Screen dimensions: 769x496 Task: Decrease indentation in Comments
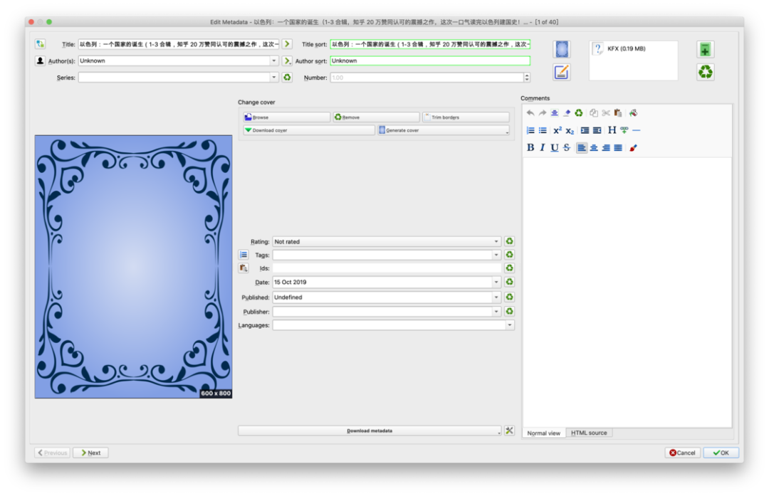pyautogui.click(x=597, y=130)
